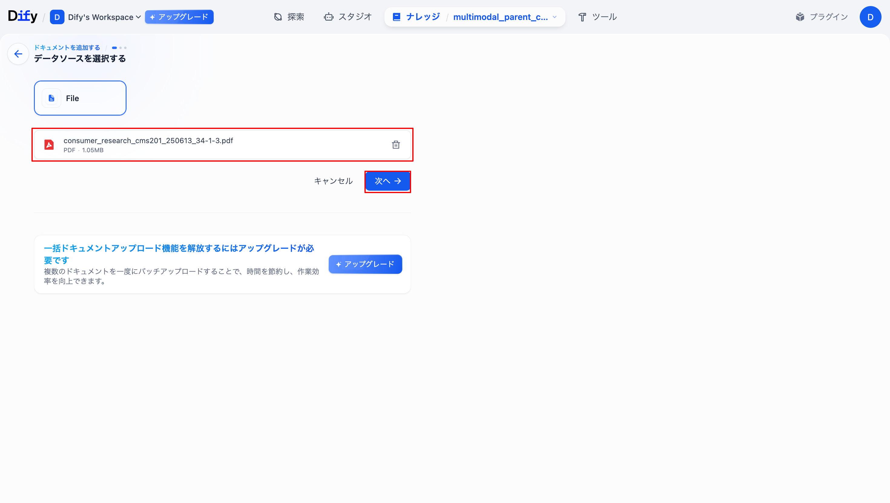The height and width of the screenshot is (503, 890).
Task: Select the File data source card
Action: (x=80, y=98)
